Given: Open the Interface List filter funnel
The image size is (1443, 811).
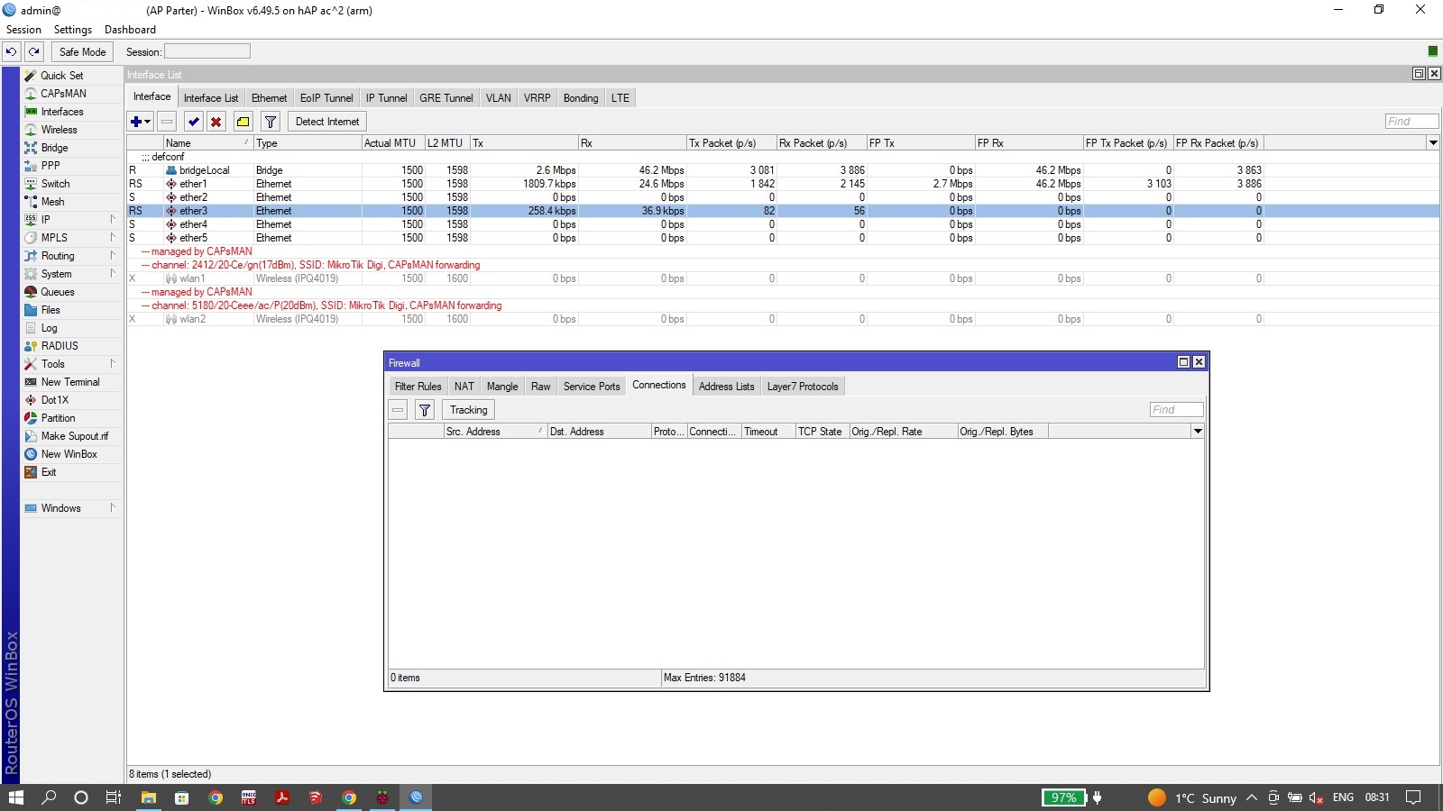Looking at the screenshot, I should pyautogui.click(x=270, y=122).
